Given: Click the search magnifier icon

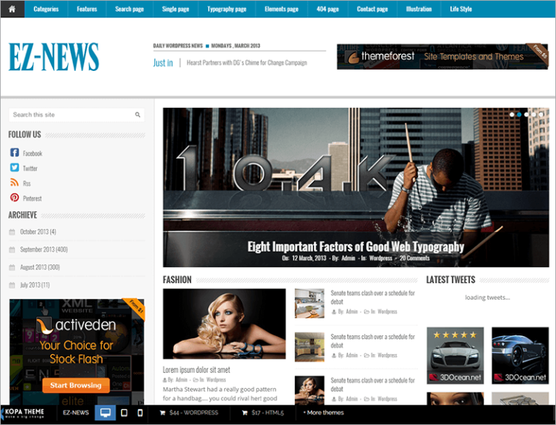Looking at the screenshot, I should (x=138, y=114).
